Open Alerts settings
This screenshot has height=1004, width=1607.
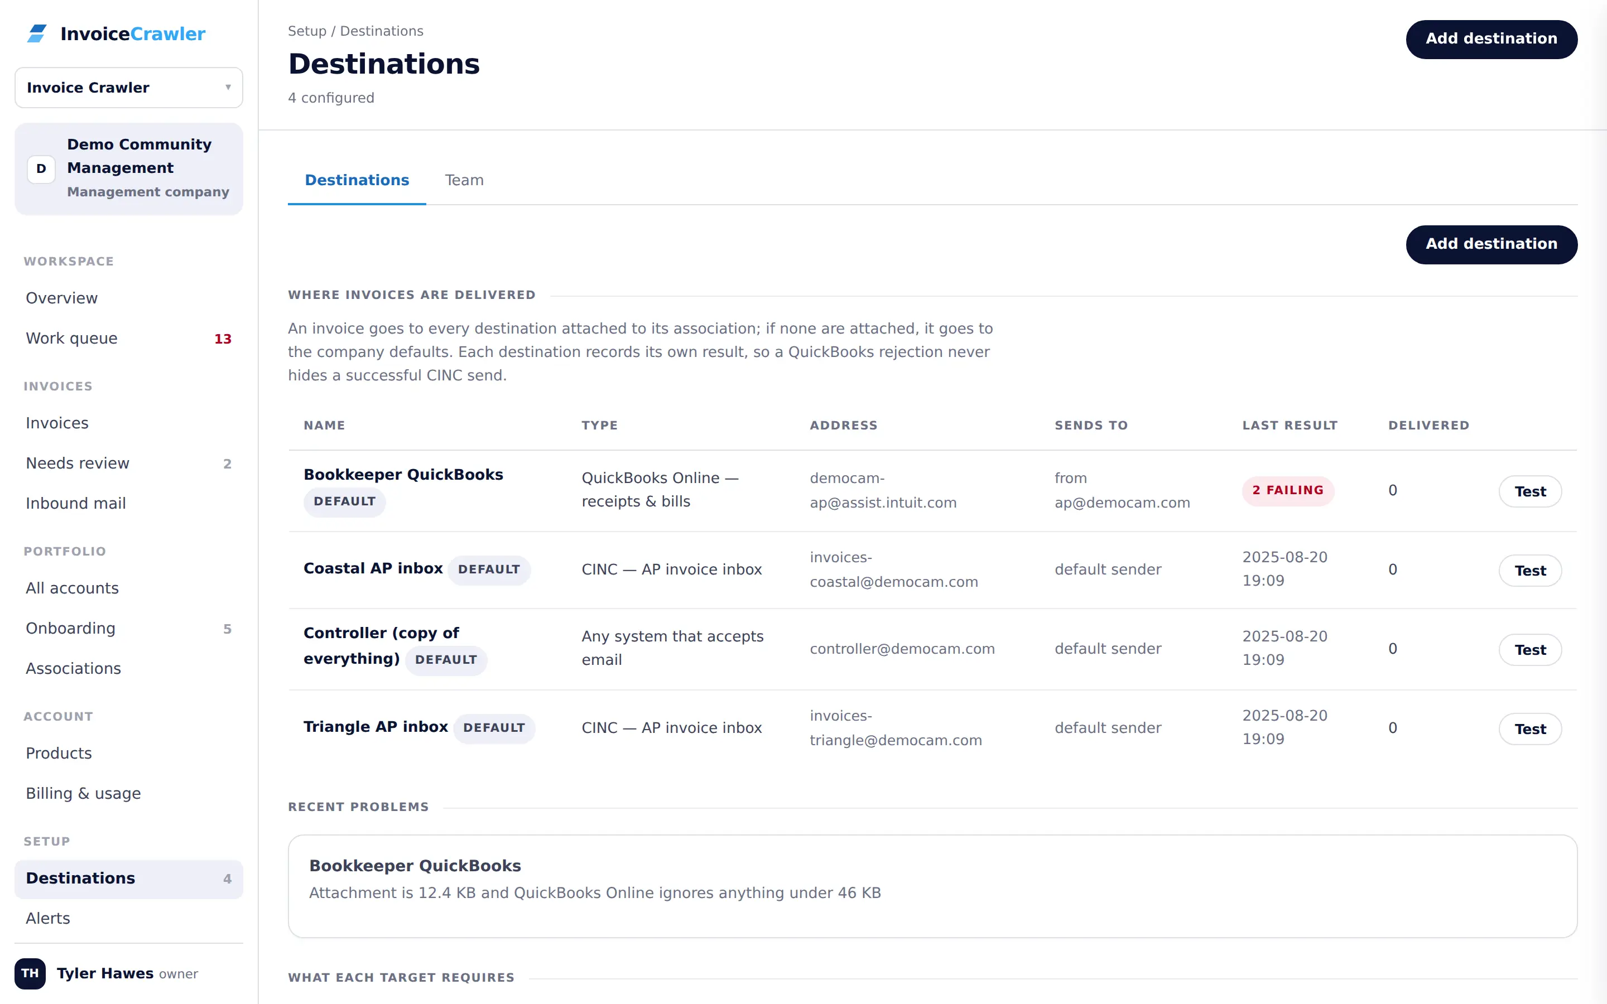[x=129, y=918]
